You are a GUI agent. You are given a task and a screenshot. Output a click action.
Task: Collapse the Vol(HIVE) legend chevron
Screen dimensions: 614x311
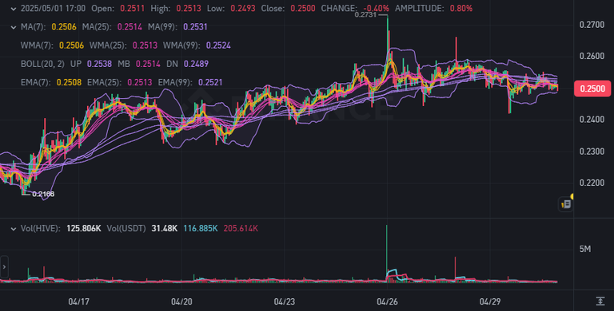coord(14,229)
